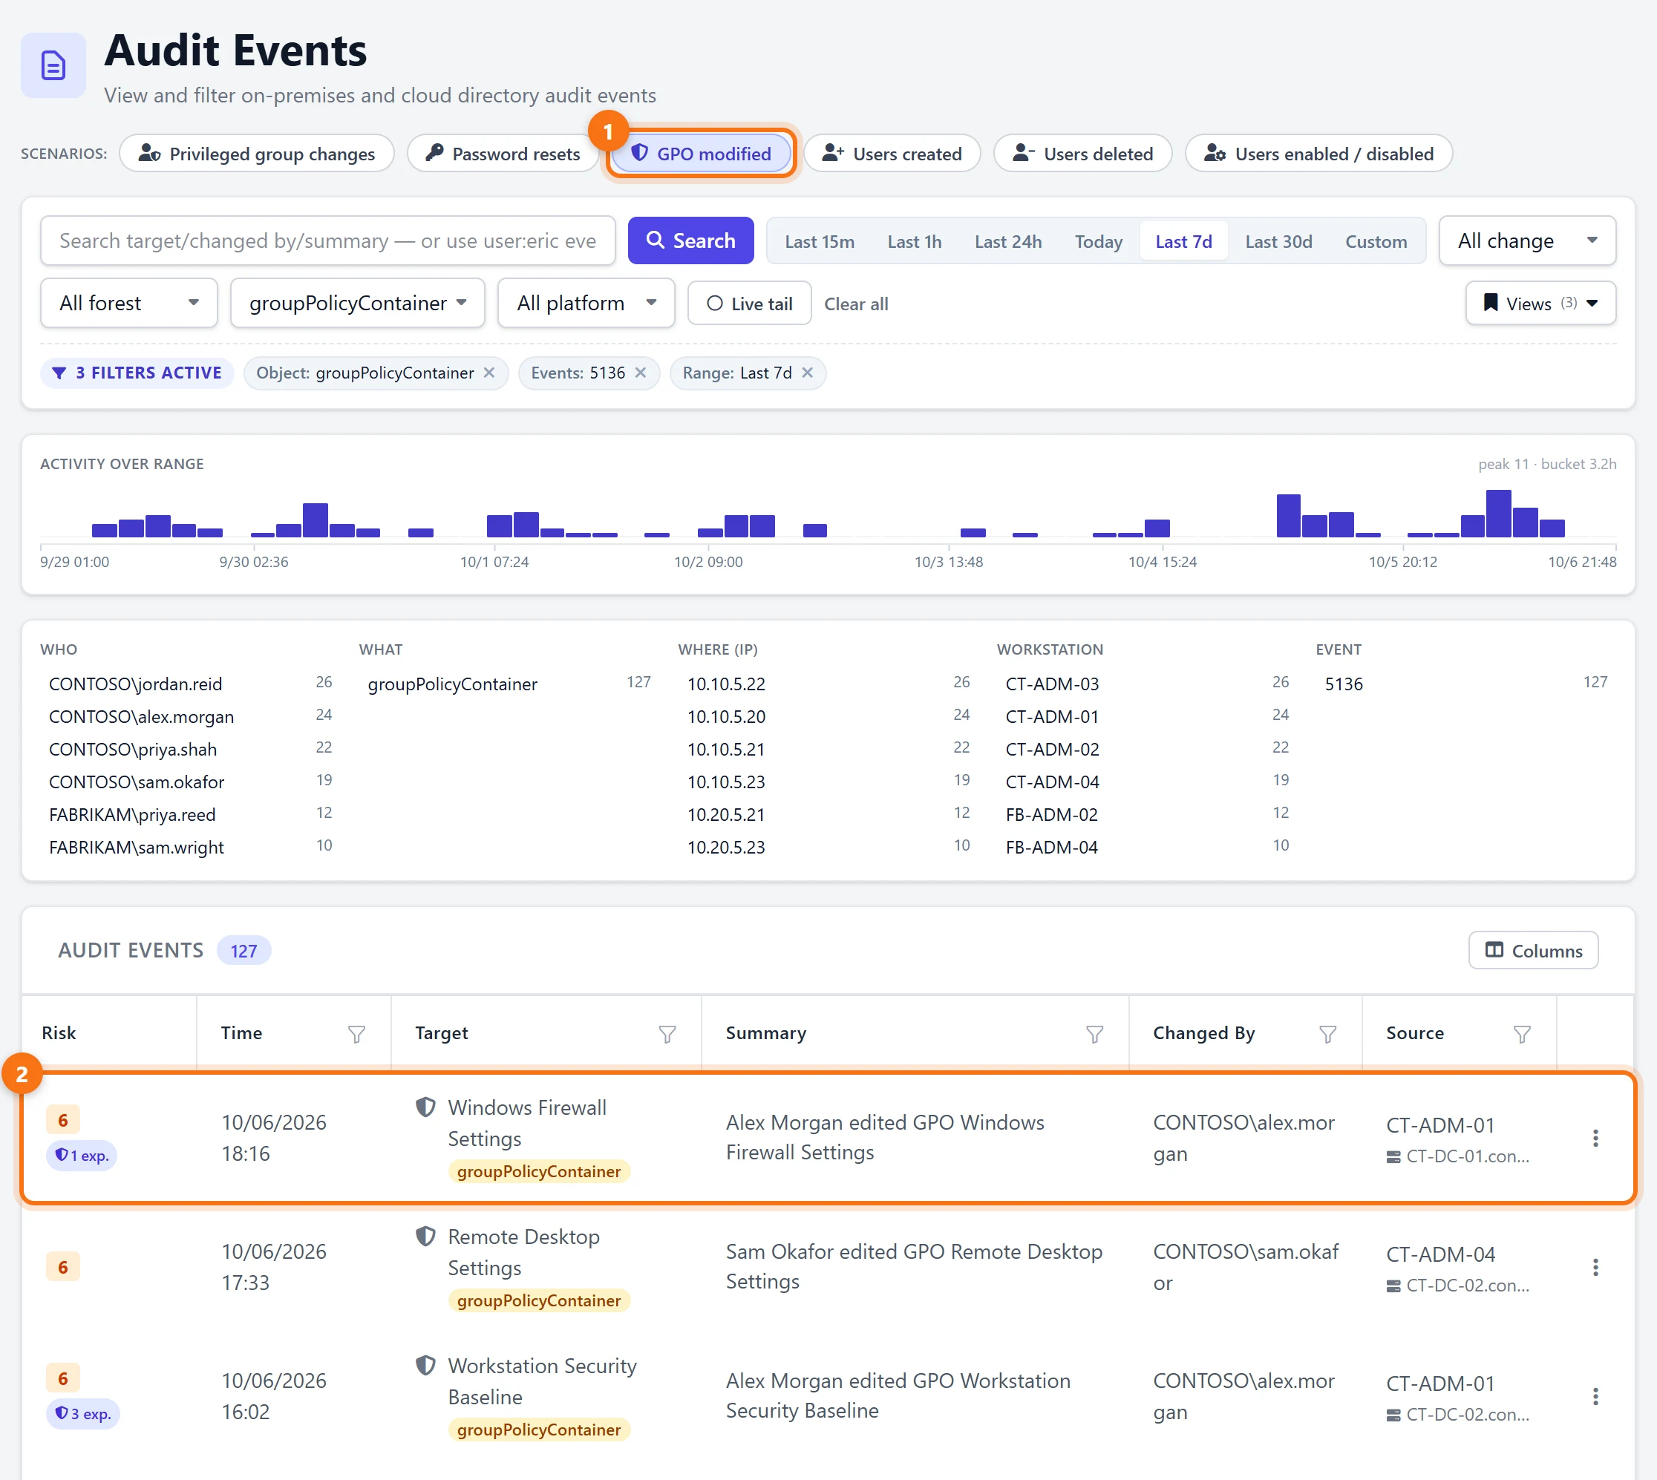Click the Search button

point(690,240)
